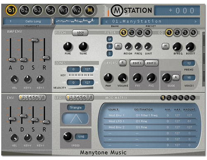This screenshot has width=207, height=160.
Task: Click the filter Reson knob
Action: 128,46
